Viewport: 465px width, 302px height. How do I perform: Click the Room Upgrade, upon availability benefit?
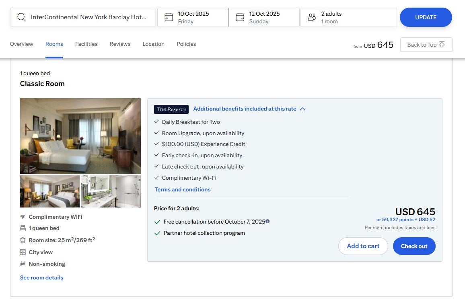pos(203,133)
